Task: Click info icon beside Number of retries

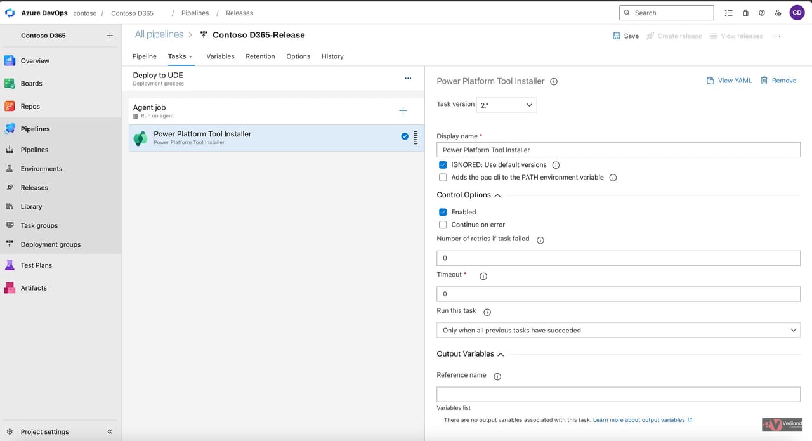Action: [x=540, y=240]
